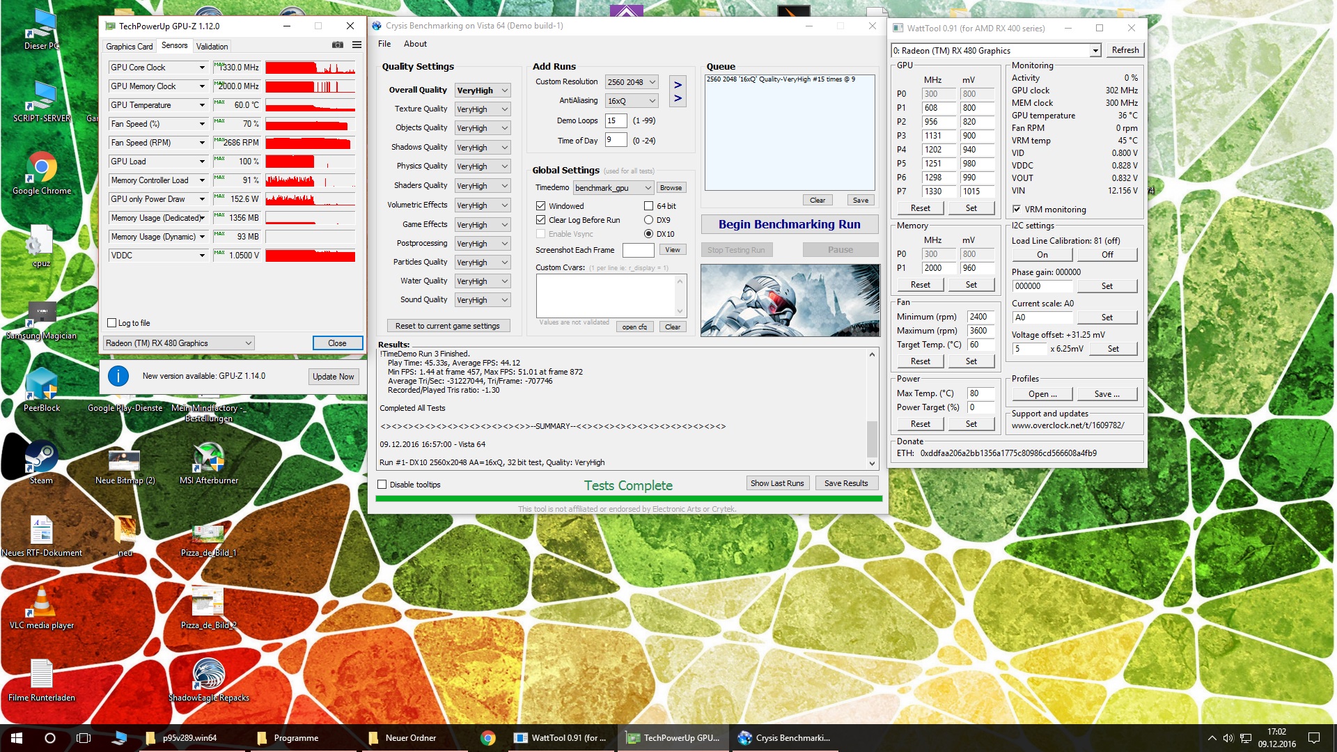The height and width of the screenshot is (752, 1337).
Task: Open the Windows Task View button
Action: (x=84, y=738)
